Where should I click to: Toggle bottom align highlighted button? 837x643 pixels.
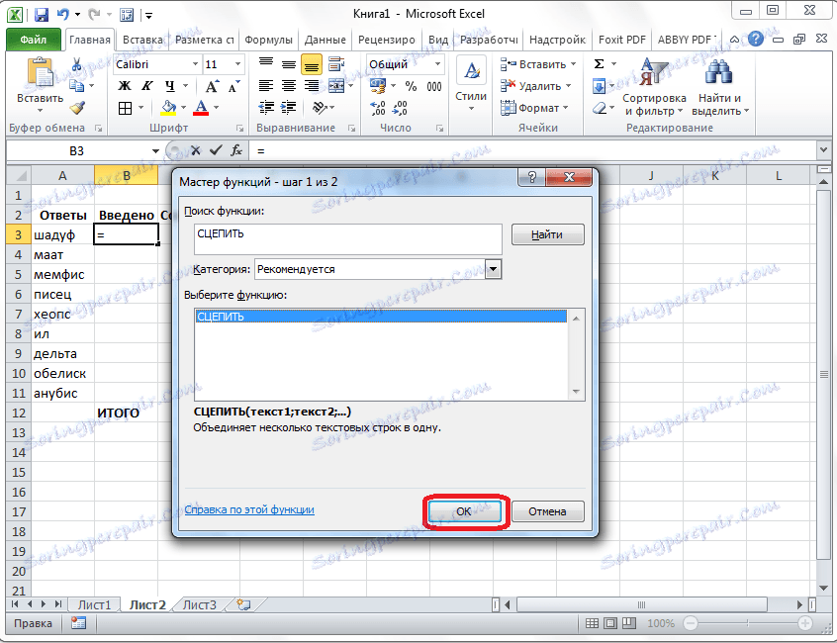tap(312, 64)
